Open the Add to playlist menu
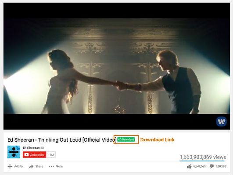This screenshot has height=175, width=233. coord(18,166)
